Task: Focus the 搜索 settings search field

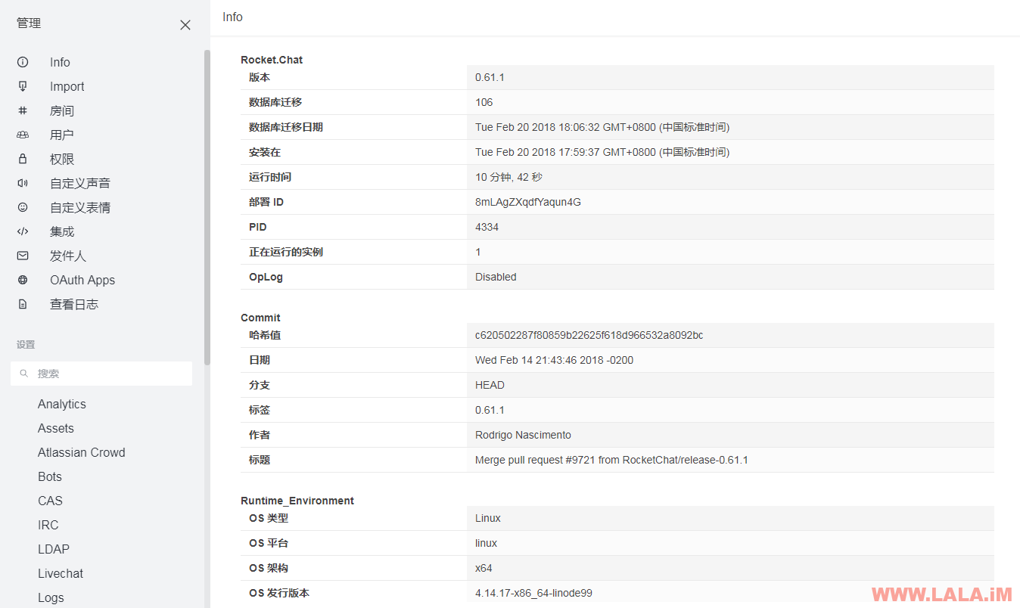Action: tap(101, 374)
